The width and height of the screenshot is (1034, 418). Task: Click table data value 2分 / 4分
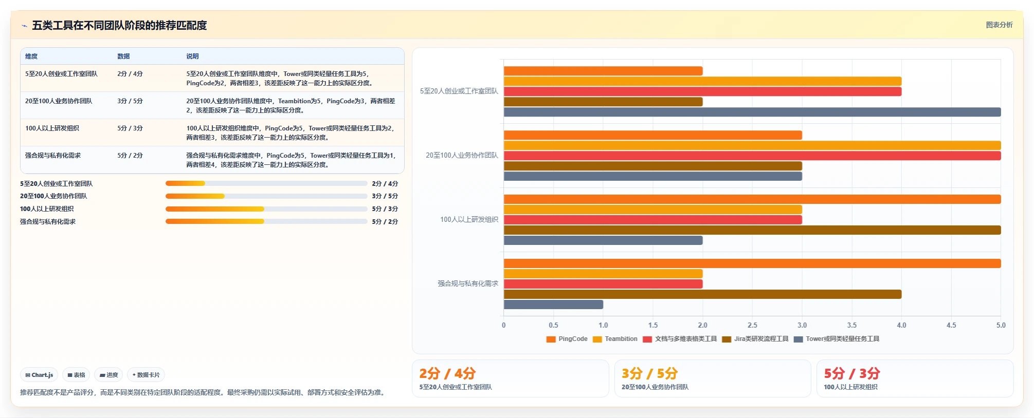130,74
